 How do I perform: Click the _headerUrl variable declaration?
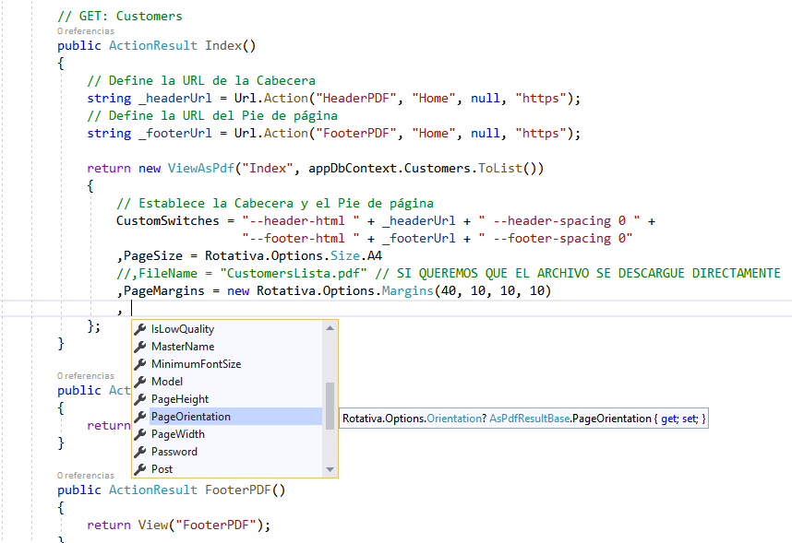[175, 98]
